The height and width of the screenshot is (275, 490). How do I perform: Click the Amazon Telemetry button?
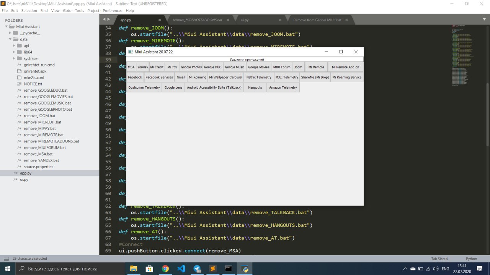pos(283,87)
